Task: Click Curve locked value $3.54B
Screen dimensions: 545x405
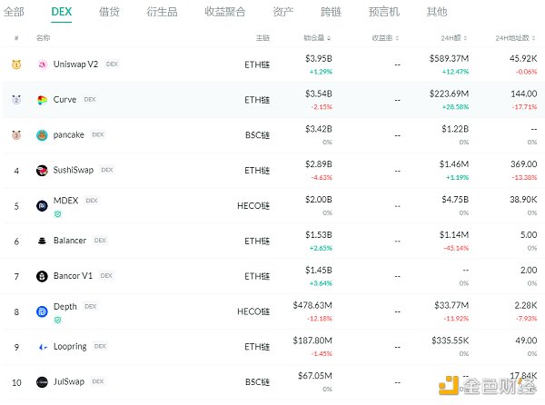Action: (319, 94)
